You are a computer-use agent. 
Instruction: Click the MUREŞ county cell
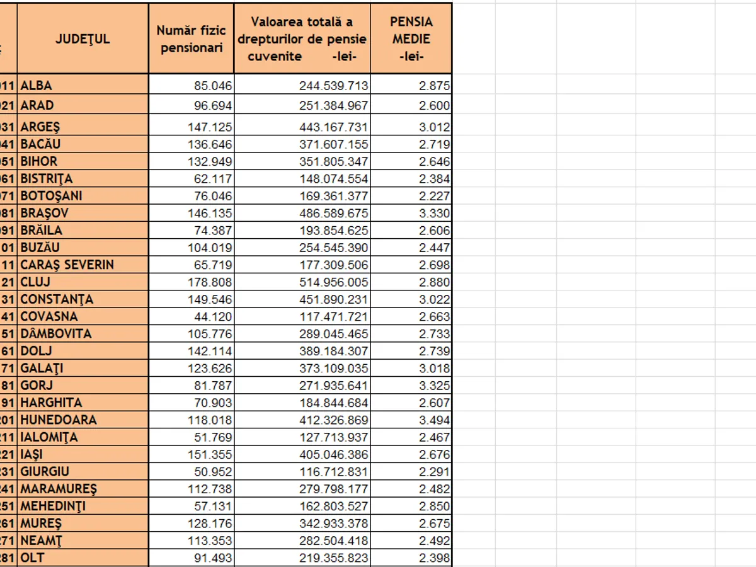tap(83, 523)
